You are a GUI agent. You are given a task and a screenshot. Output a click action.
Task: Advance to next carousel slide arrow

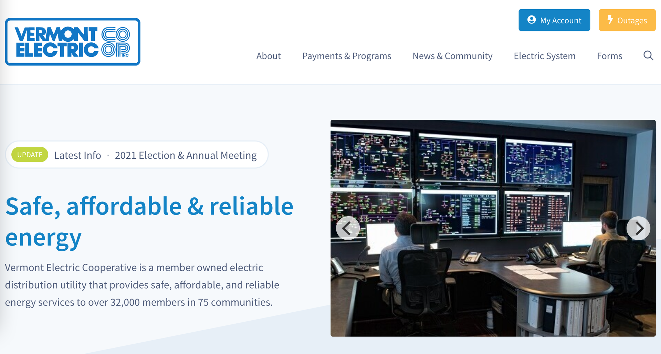pos(638,228)
